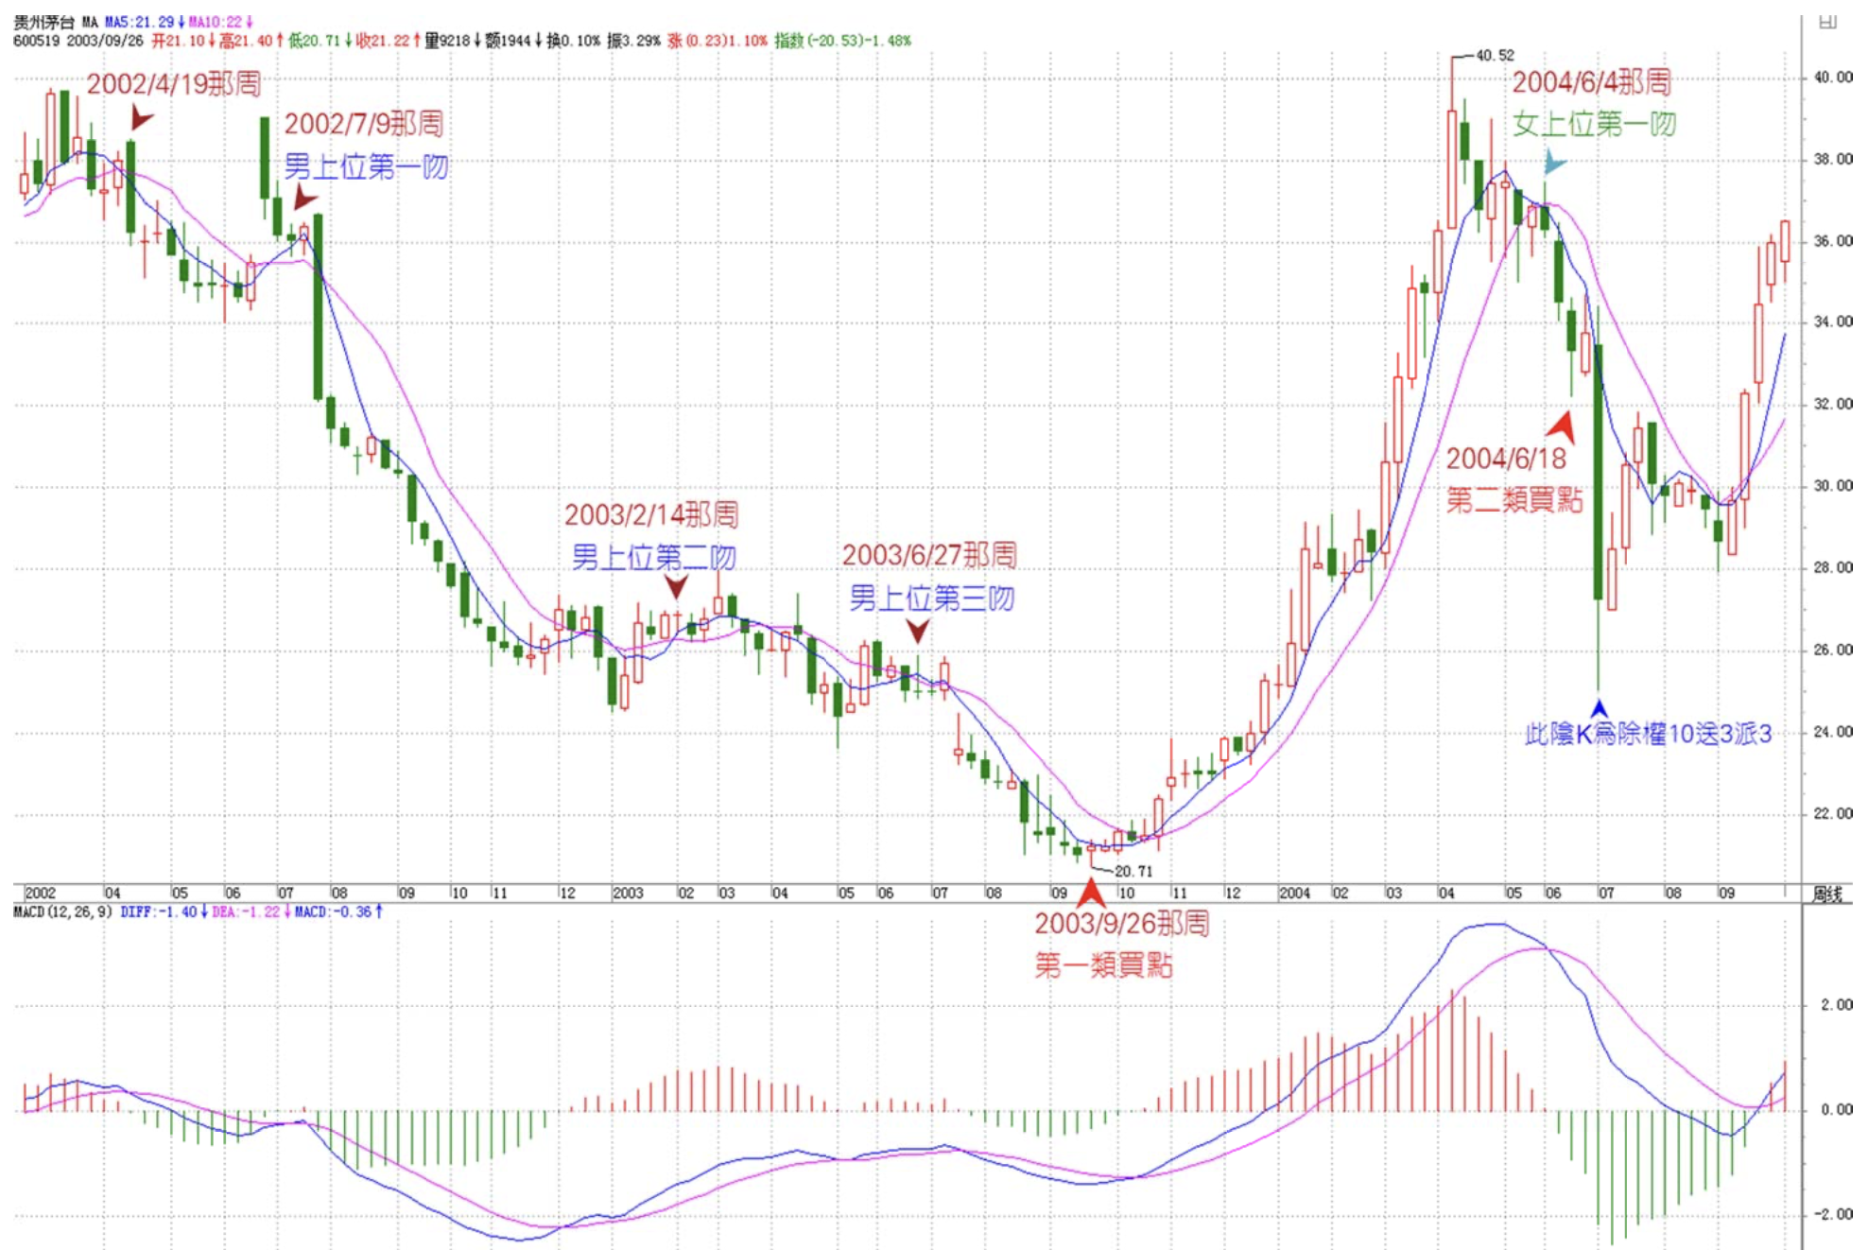Click the 贵州茅台 stock name

pyautogui.click(x=43, y=22)
